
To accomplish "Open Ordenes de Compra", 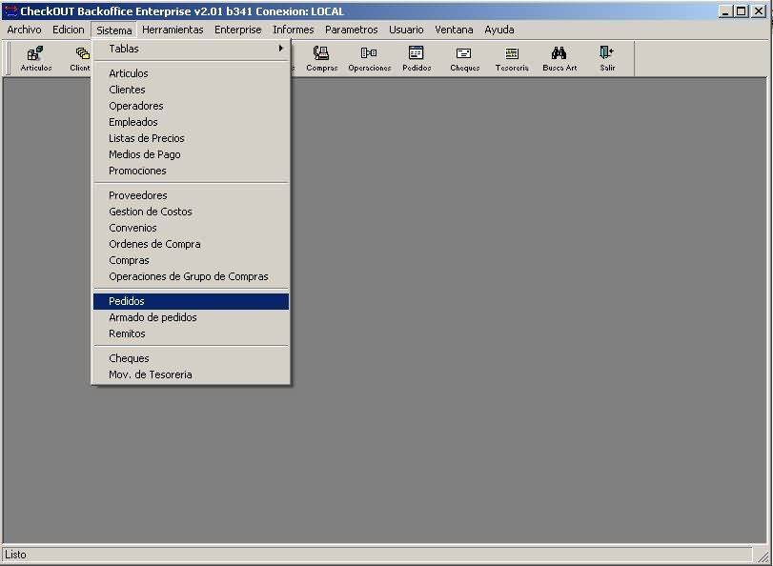I will (191, 245).
